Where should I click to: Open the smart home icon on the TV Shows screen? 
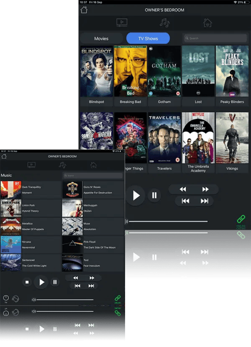(207, 23)
